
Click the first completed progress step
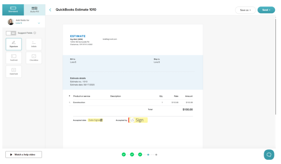tap(124, 154)
